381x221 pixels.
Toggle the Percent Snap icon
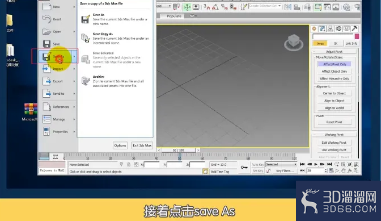225,7
